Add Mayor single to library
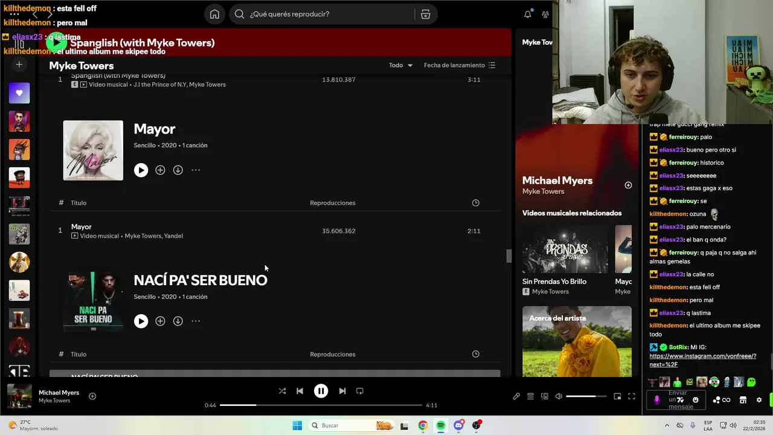 pyautogui.click(x=160, y=170)
